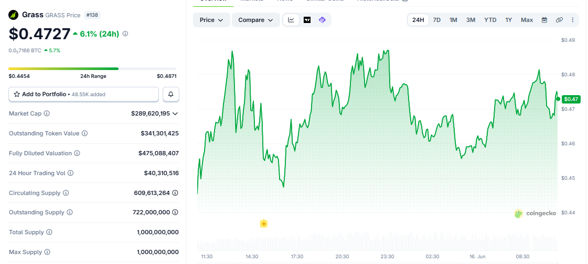Viewport: 588px width, 264px height.
Task: Click the volume bars below the chart
Action: point(377,243)
